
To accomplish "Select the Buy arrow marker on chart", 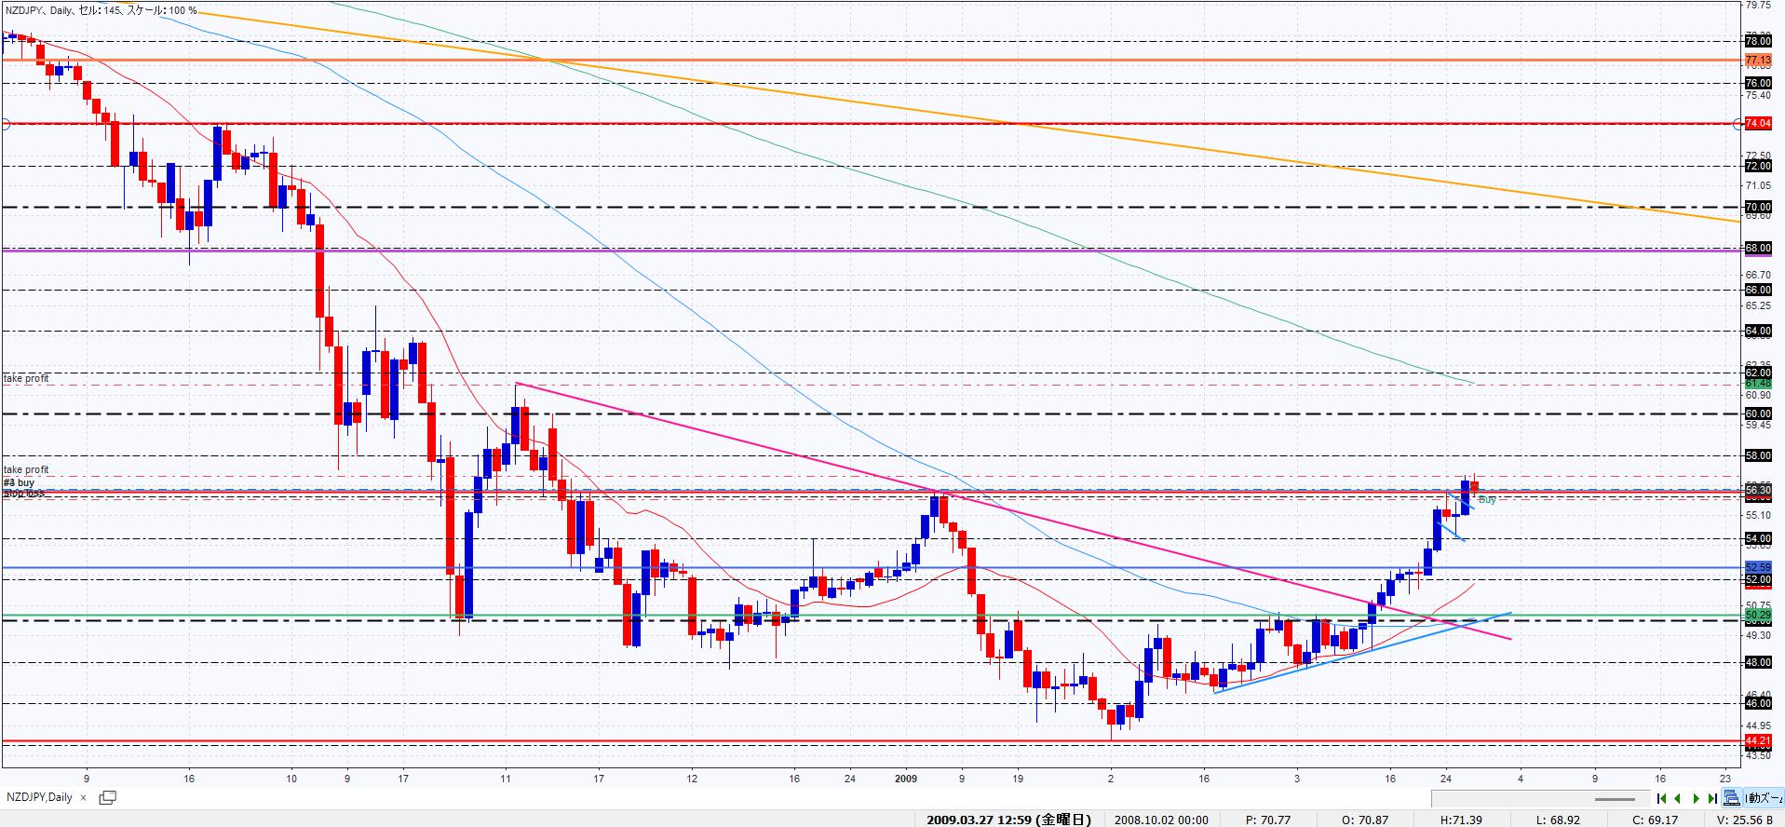I will point(1486,500).
